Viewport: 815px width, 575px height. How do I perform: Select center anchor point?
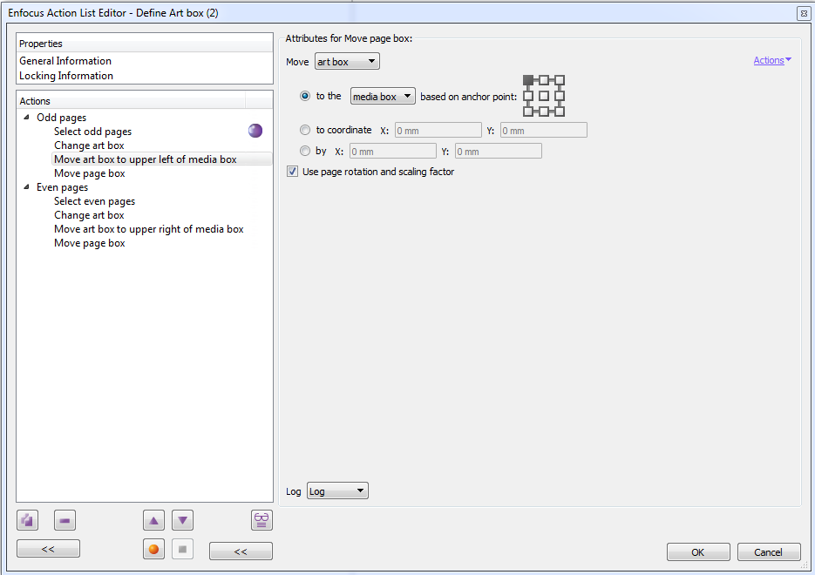pos(544,96)
